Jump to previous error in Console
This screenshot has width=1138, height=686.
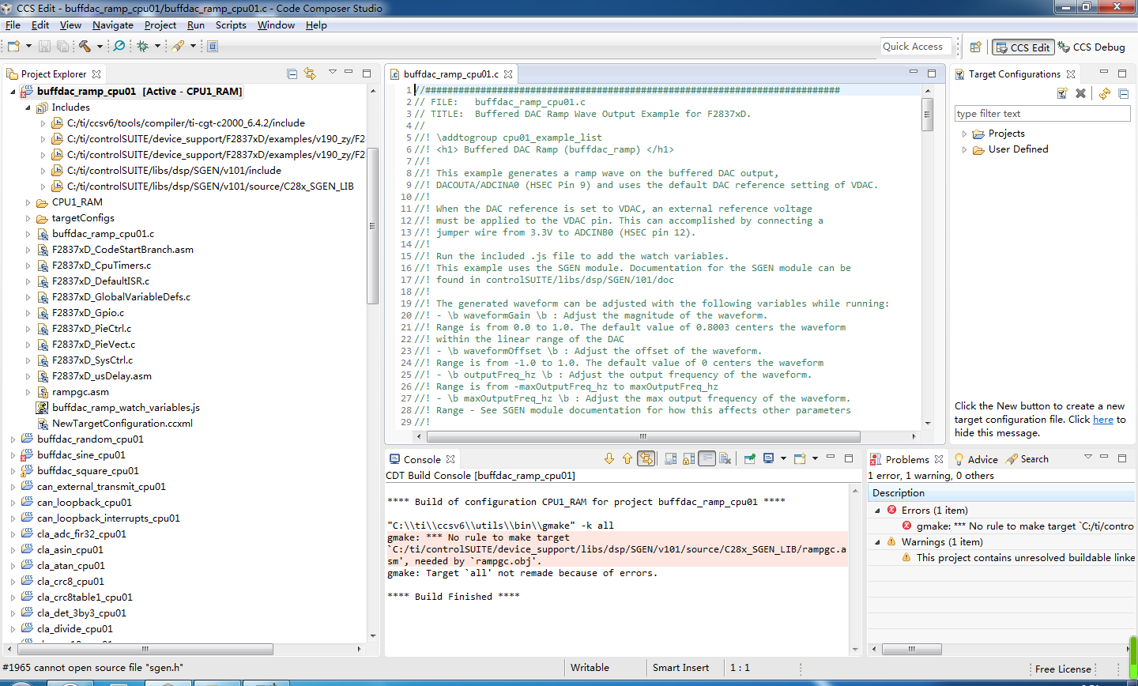[627, 459]
